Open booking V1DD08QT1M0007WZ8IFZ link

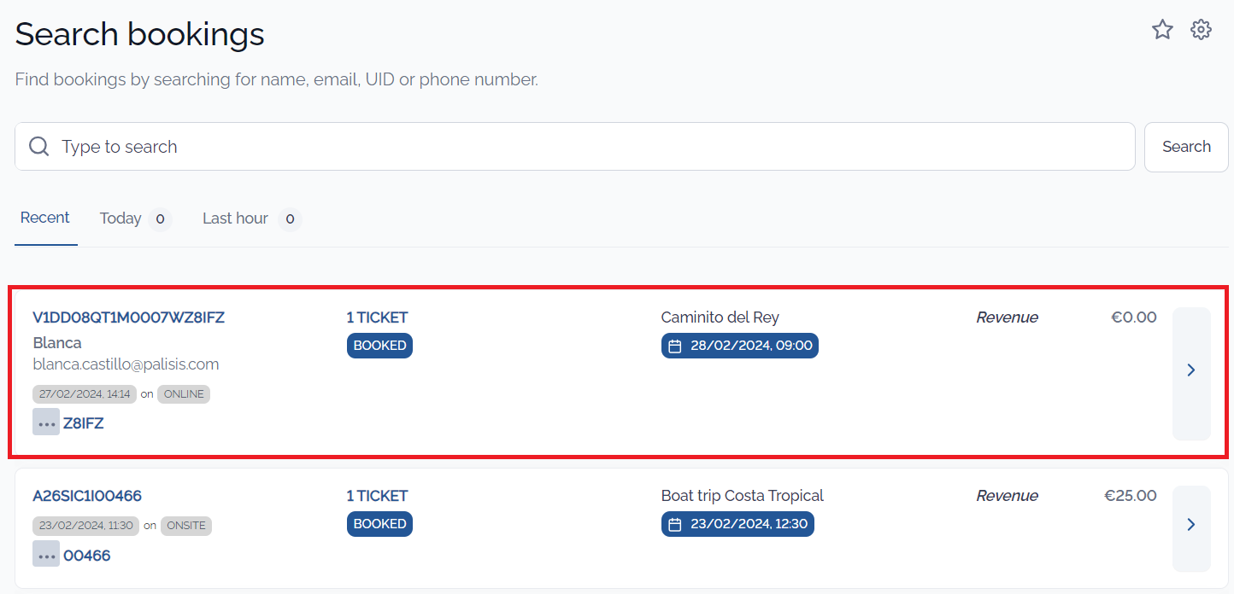click(129, 317)
